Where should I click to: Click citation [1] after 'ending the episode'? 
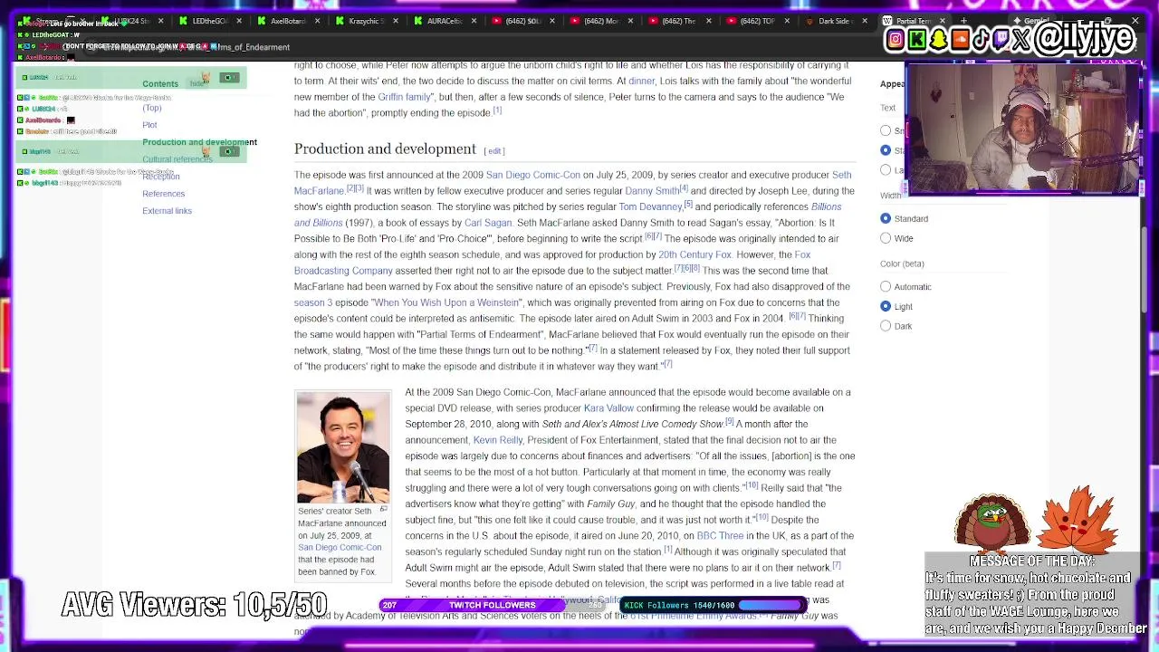(497, 110)
